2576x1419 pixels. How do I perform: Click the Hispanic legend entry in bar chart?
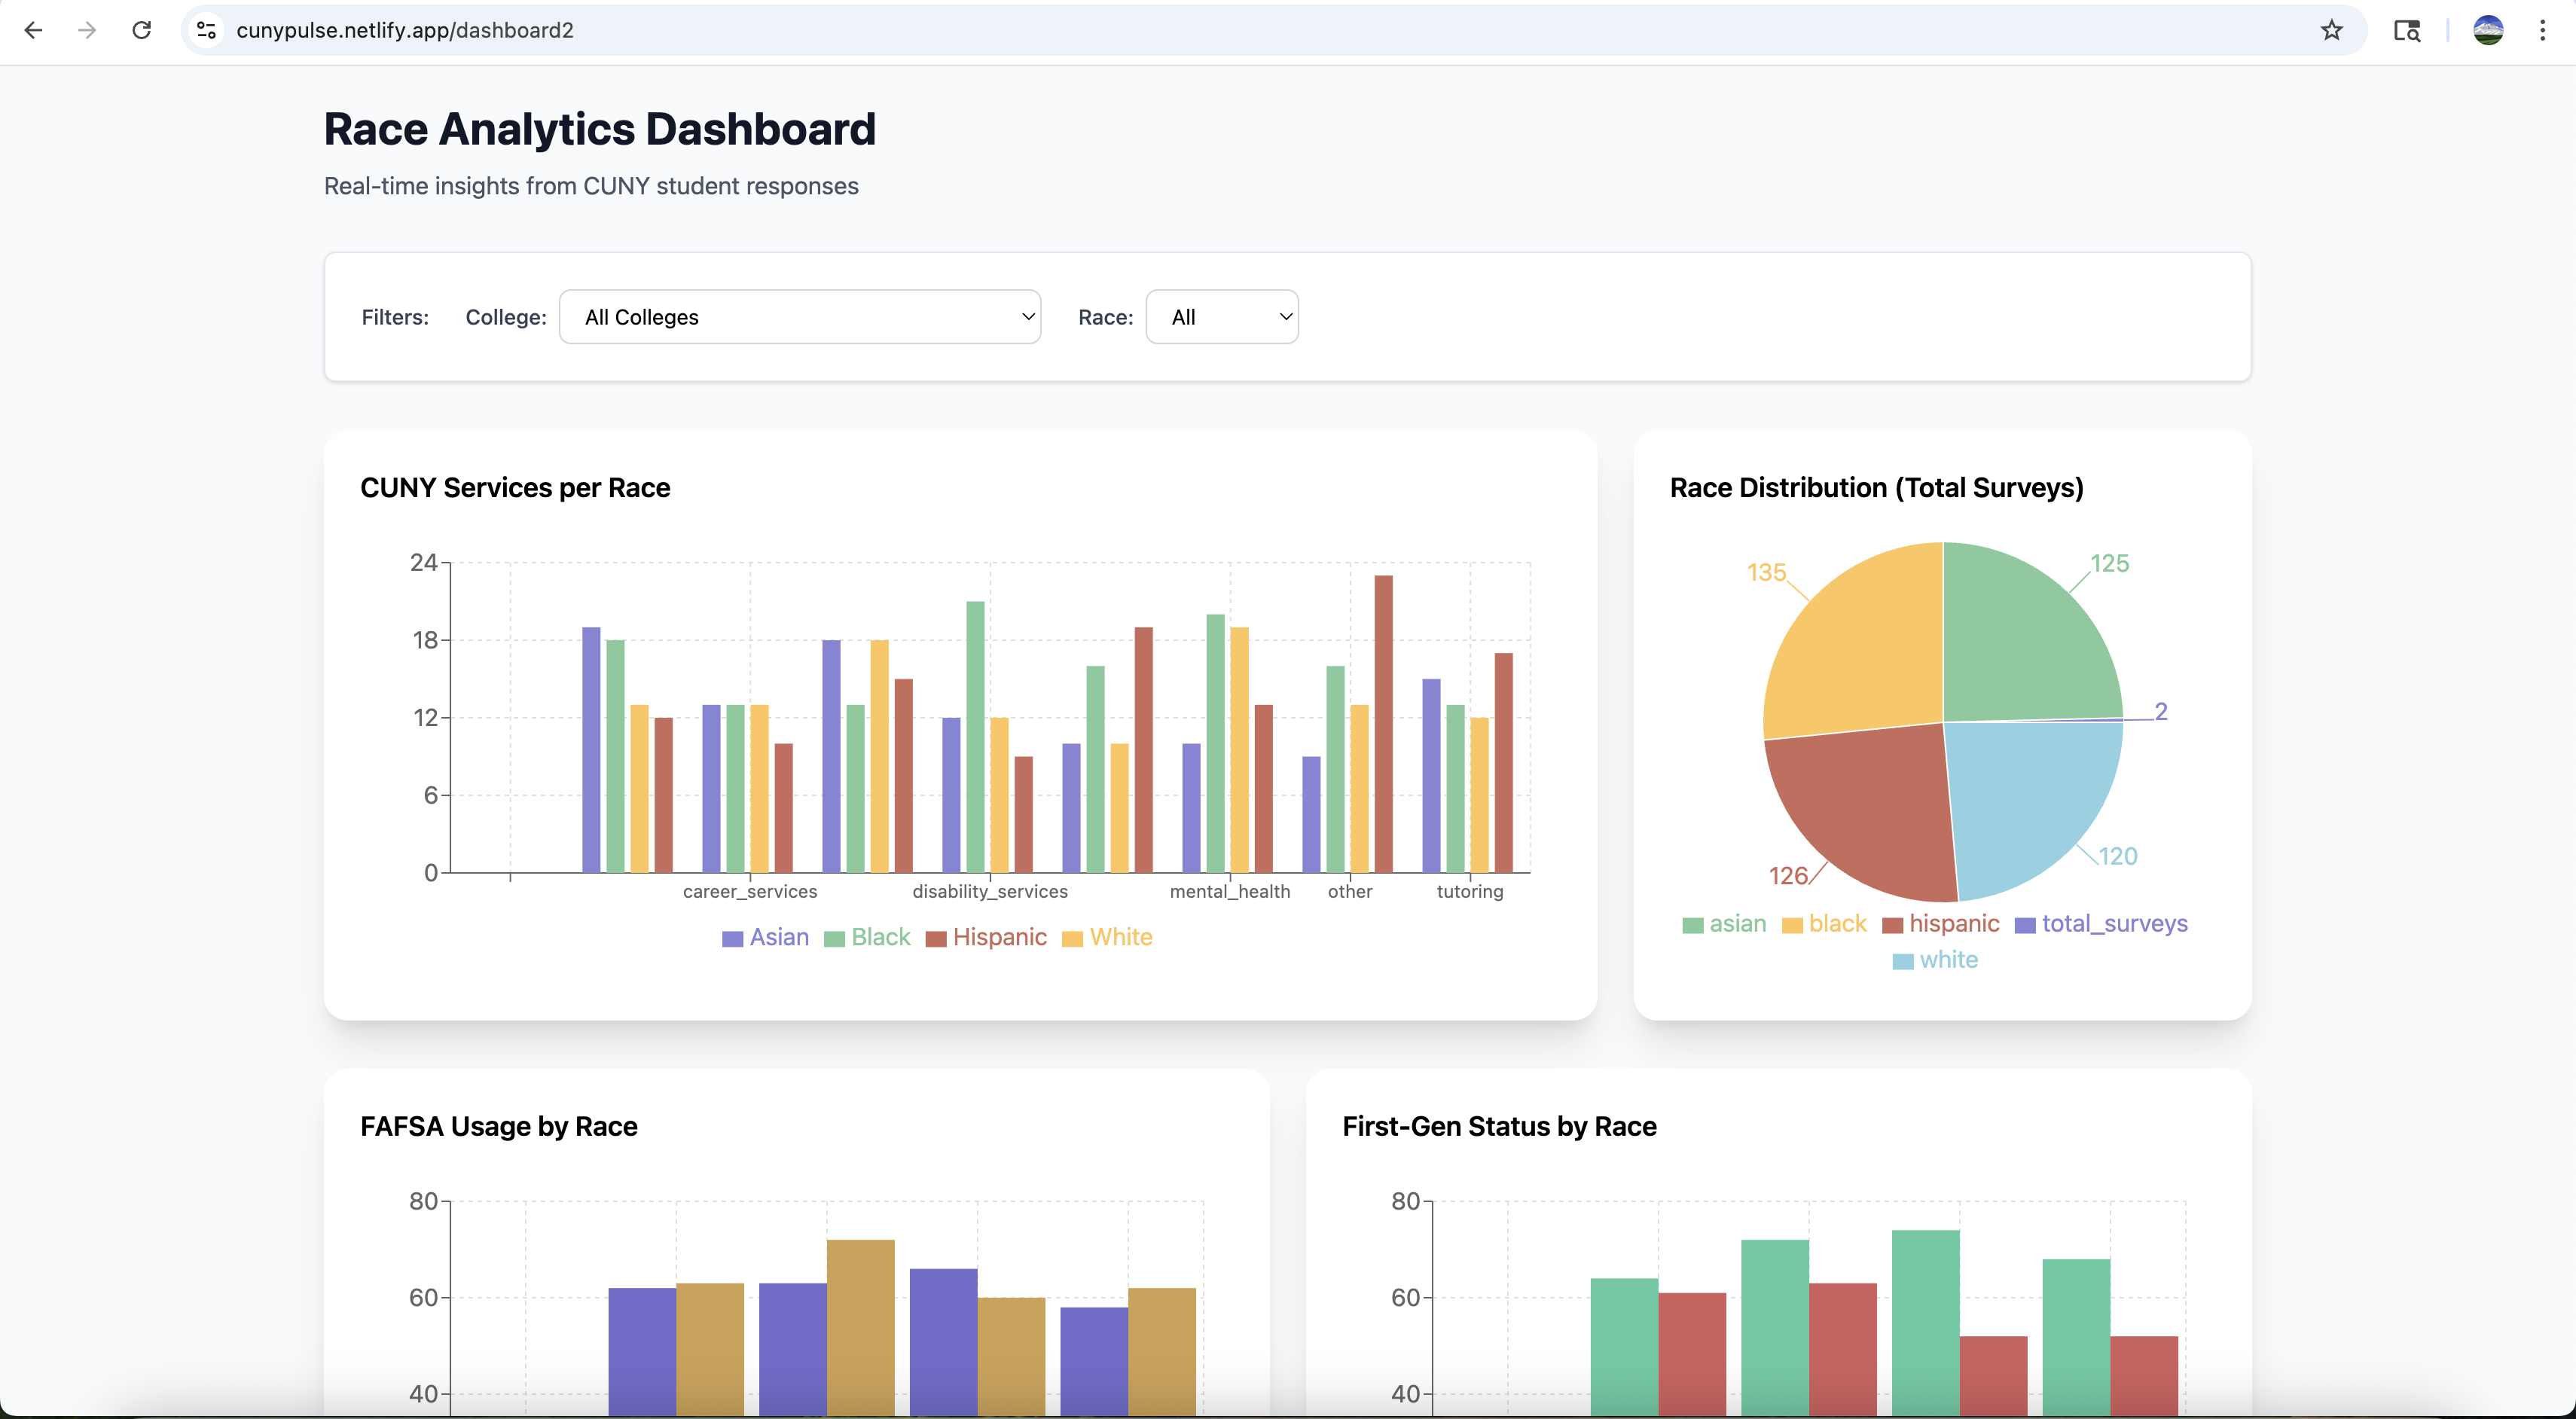point(999,937)
